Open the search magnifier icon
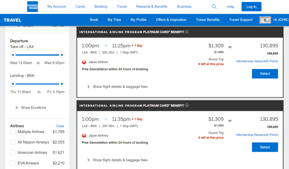289x169 pixels. tap(214, 7)
